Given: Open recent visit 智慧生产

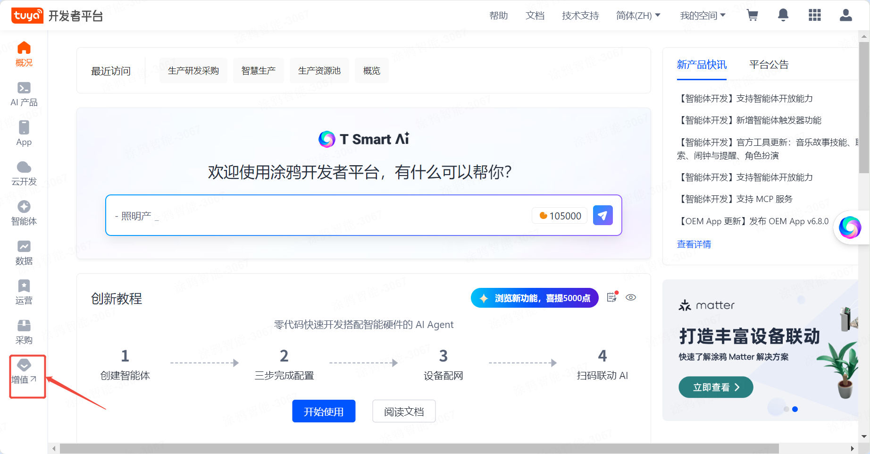Looking at the screenshot, I should point(259,70).
